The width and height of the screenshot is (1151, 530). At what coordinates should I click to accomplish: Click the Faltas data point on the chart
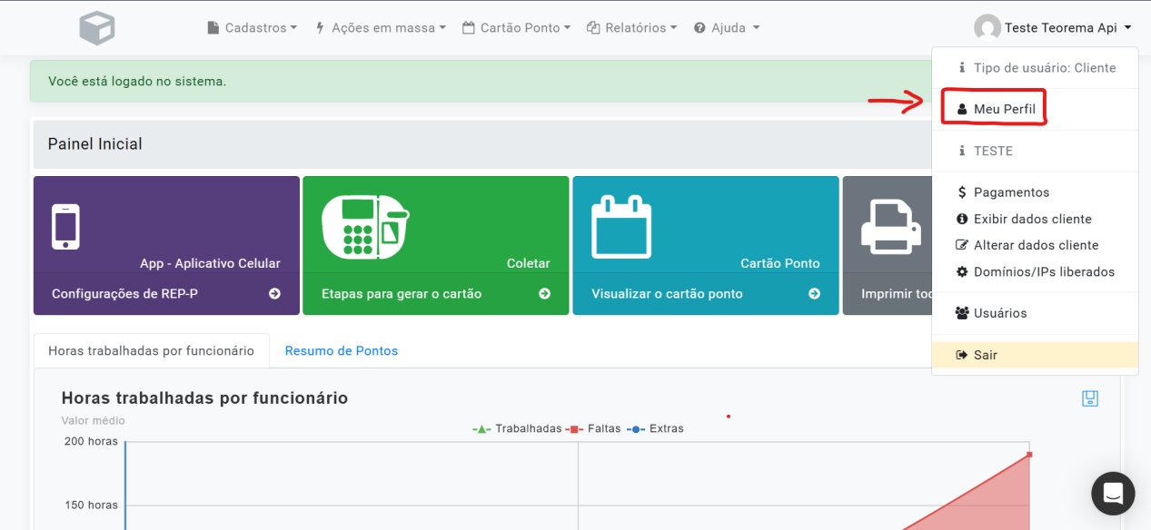(x=1029, y=454)
